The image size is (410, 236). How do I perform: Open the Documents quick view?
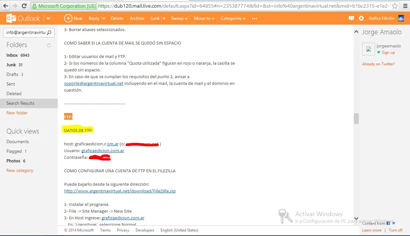pyautogui.click(x=18, y=142)
